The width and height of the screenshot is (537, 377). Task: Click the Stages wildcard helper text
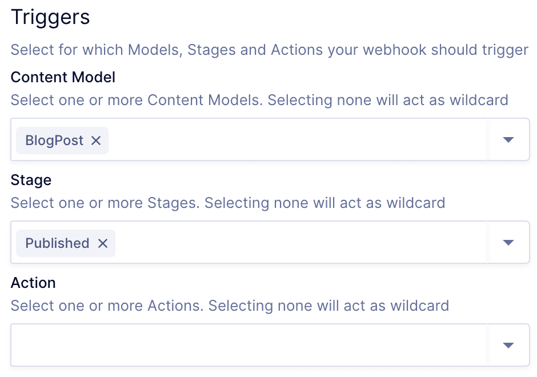tap(227, 203)
